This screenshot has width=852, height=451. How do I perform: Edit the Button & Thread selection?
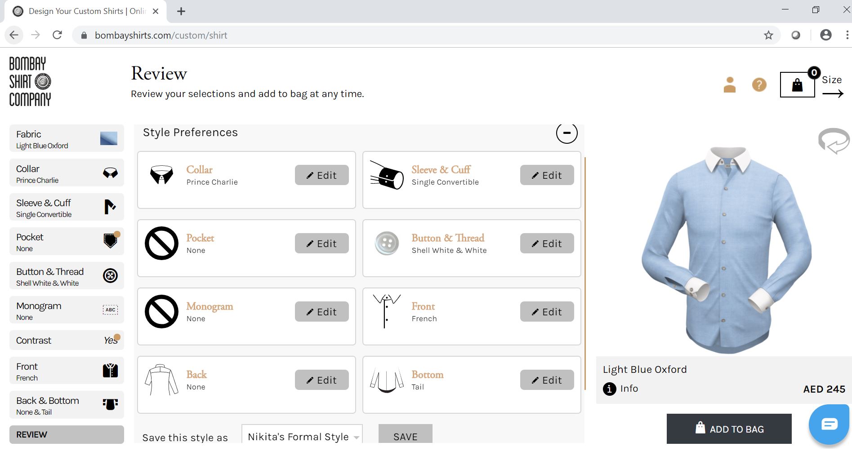tap(547, 243)
